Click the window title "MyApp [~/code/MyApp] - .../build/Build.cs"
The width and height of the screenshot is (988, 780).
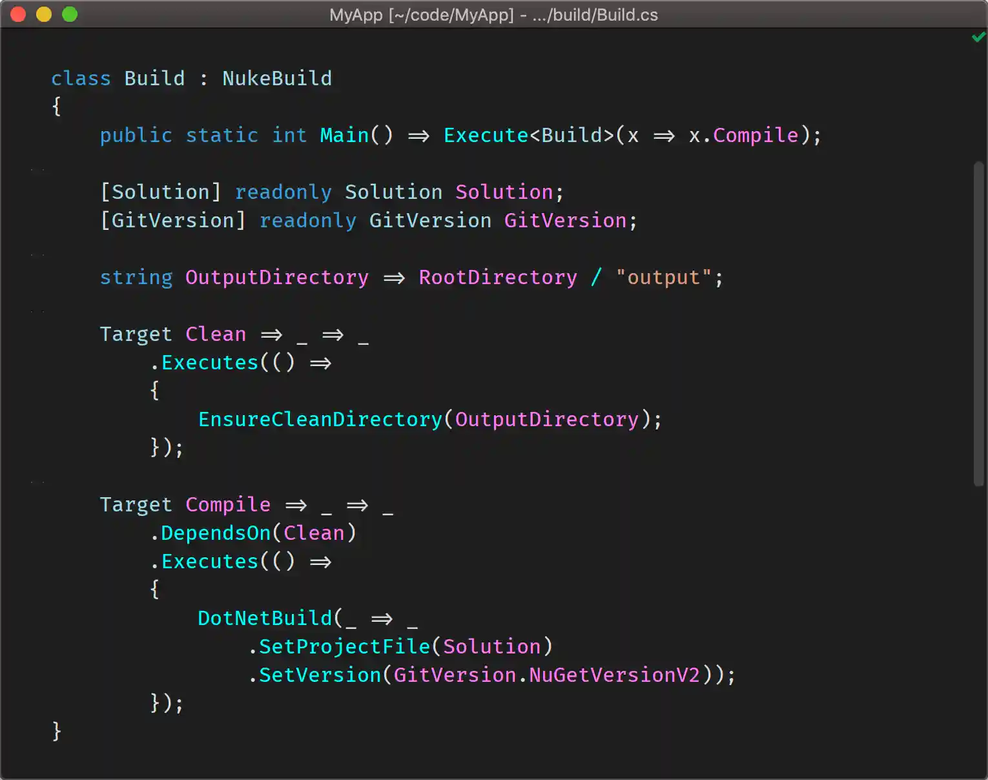point(493,15)
